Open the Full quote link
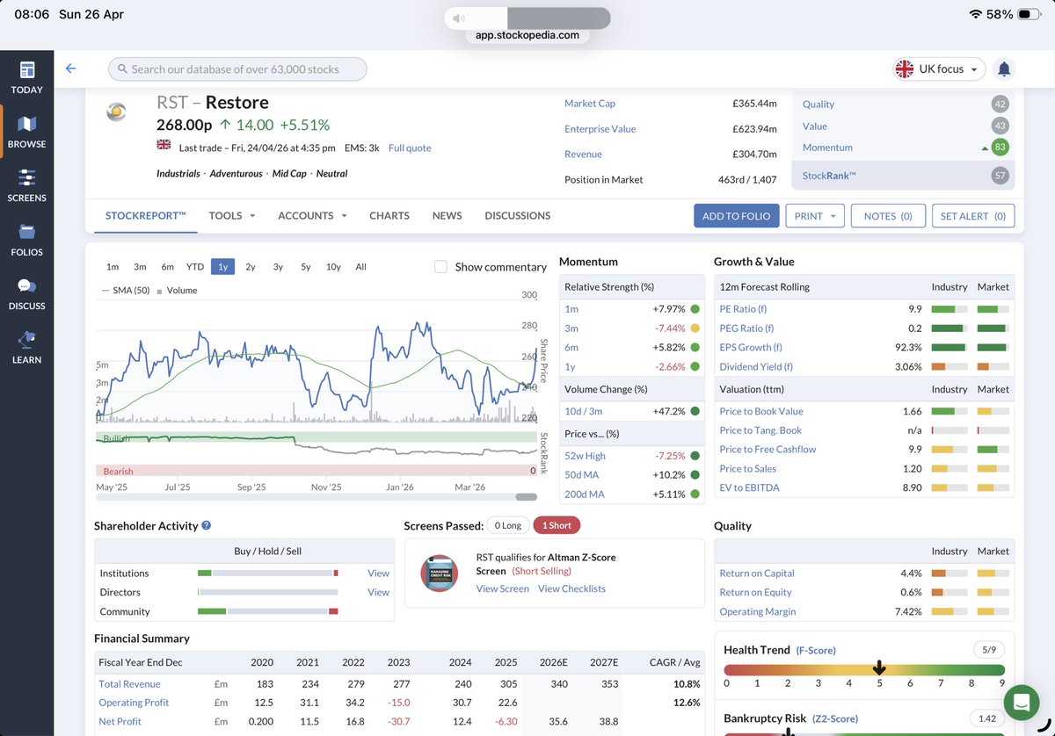 (410, 148)
